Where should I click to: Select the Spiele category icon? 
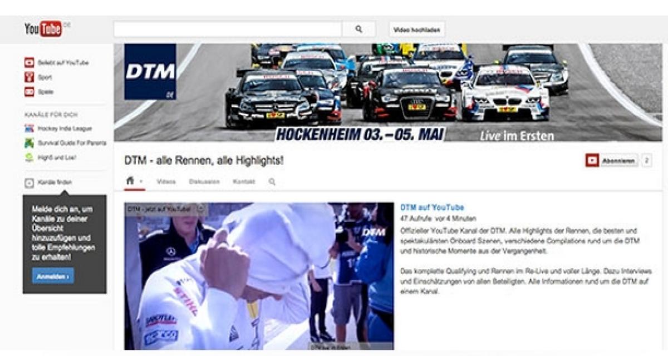pyautogui.click(x=30, y=92)
